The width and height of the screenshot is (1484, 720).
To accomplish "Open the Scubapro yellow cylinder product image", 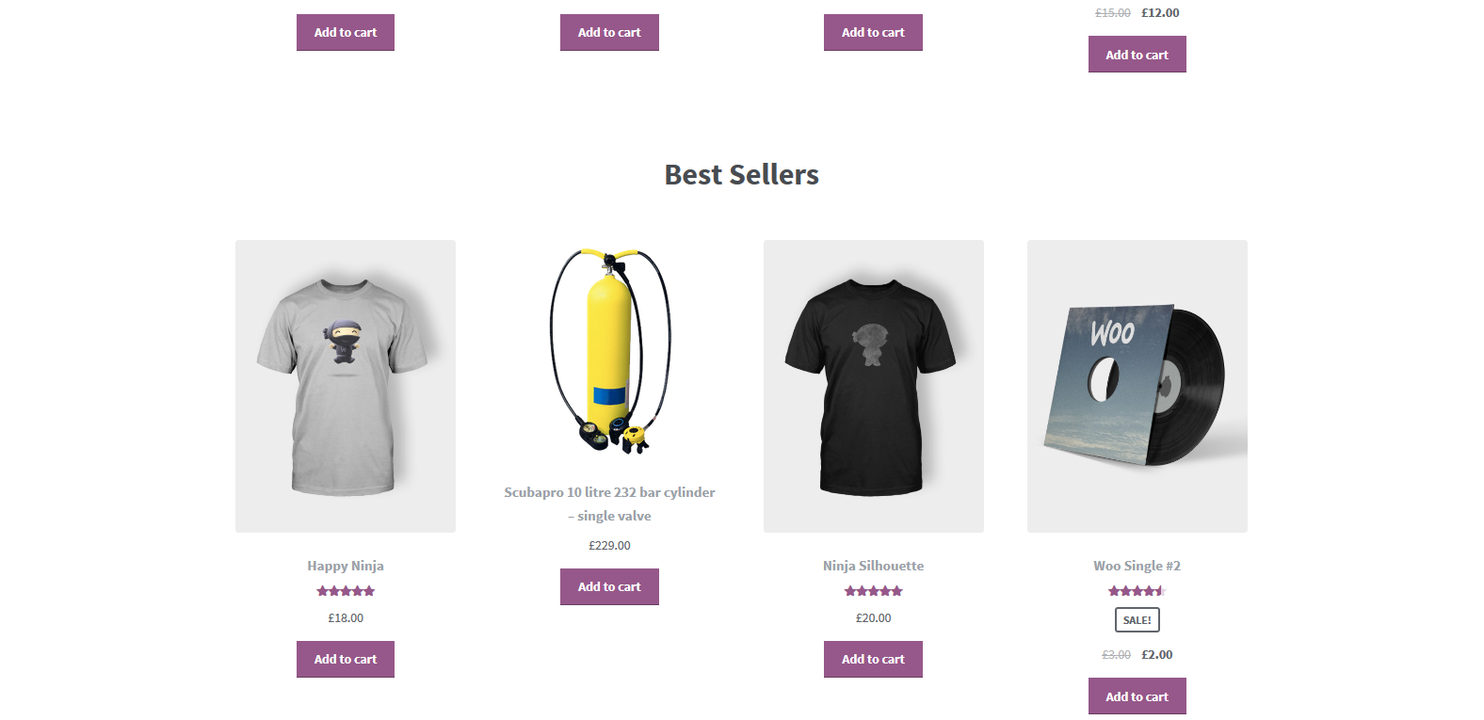I will click(610, 350).
